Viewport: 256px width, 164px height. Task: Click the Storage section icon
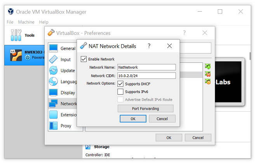88,147
